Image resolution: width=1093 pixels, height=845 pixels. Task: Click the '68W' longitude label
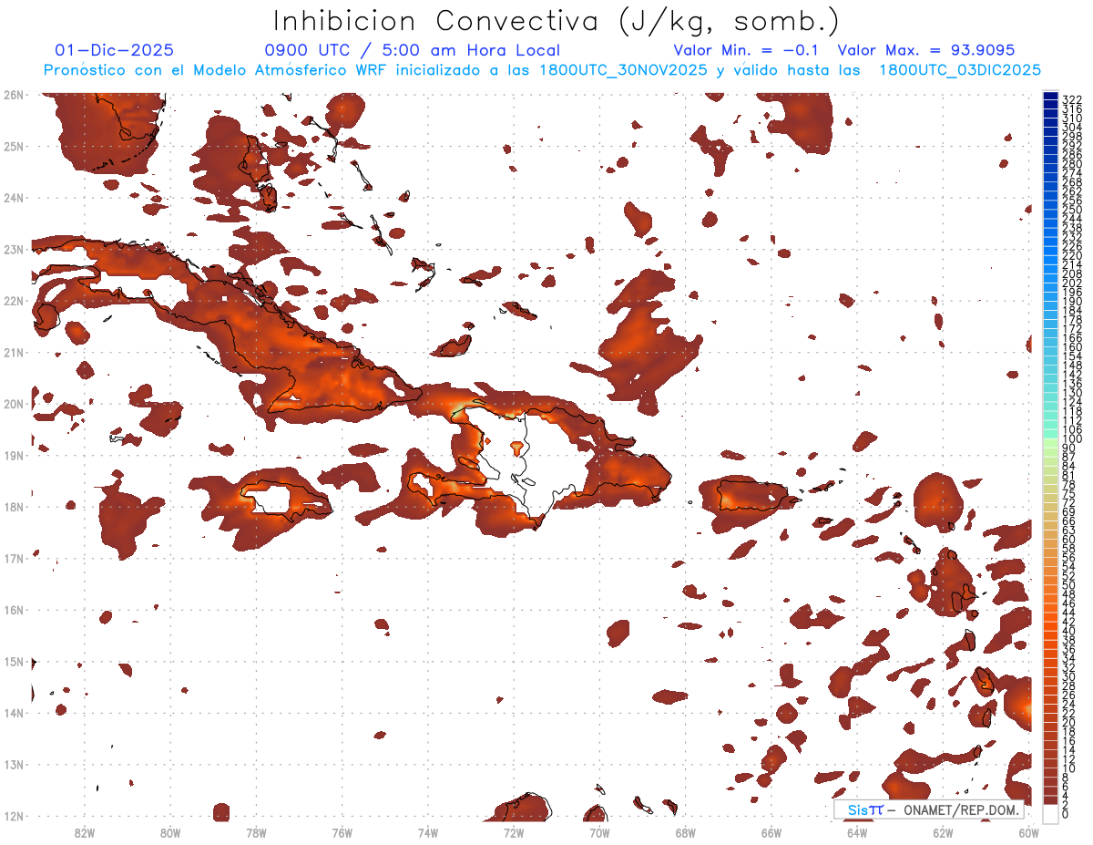coord(685,832)
